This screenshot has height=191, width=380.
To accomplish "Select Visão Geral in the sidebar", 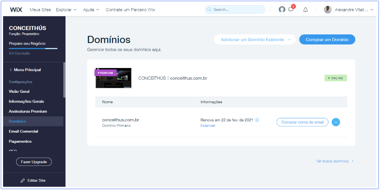I will pyautogui.click(x=19, y=92).
